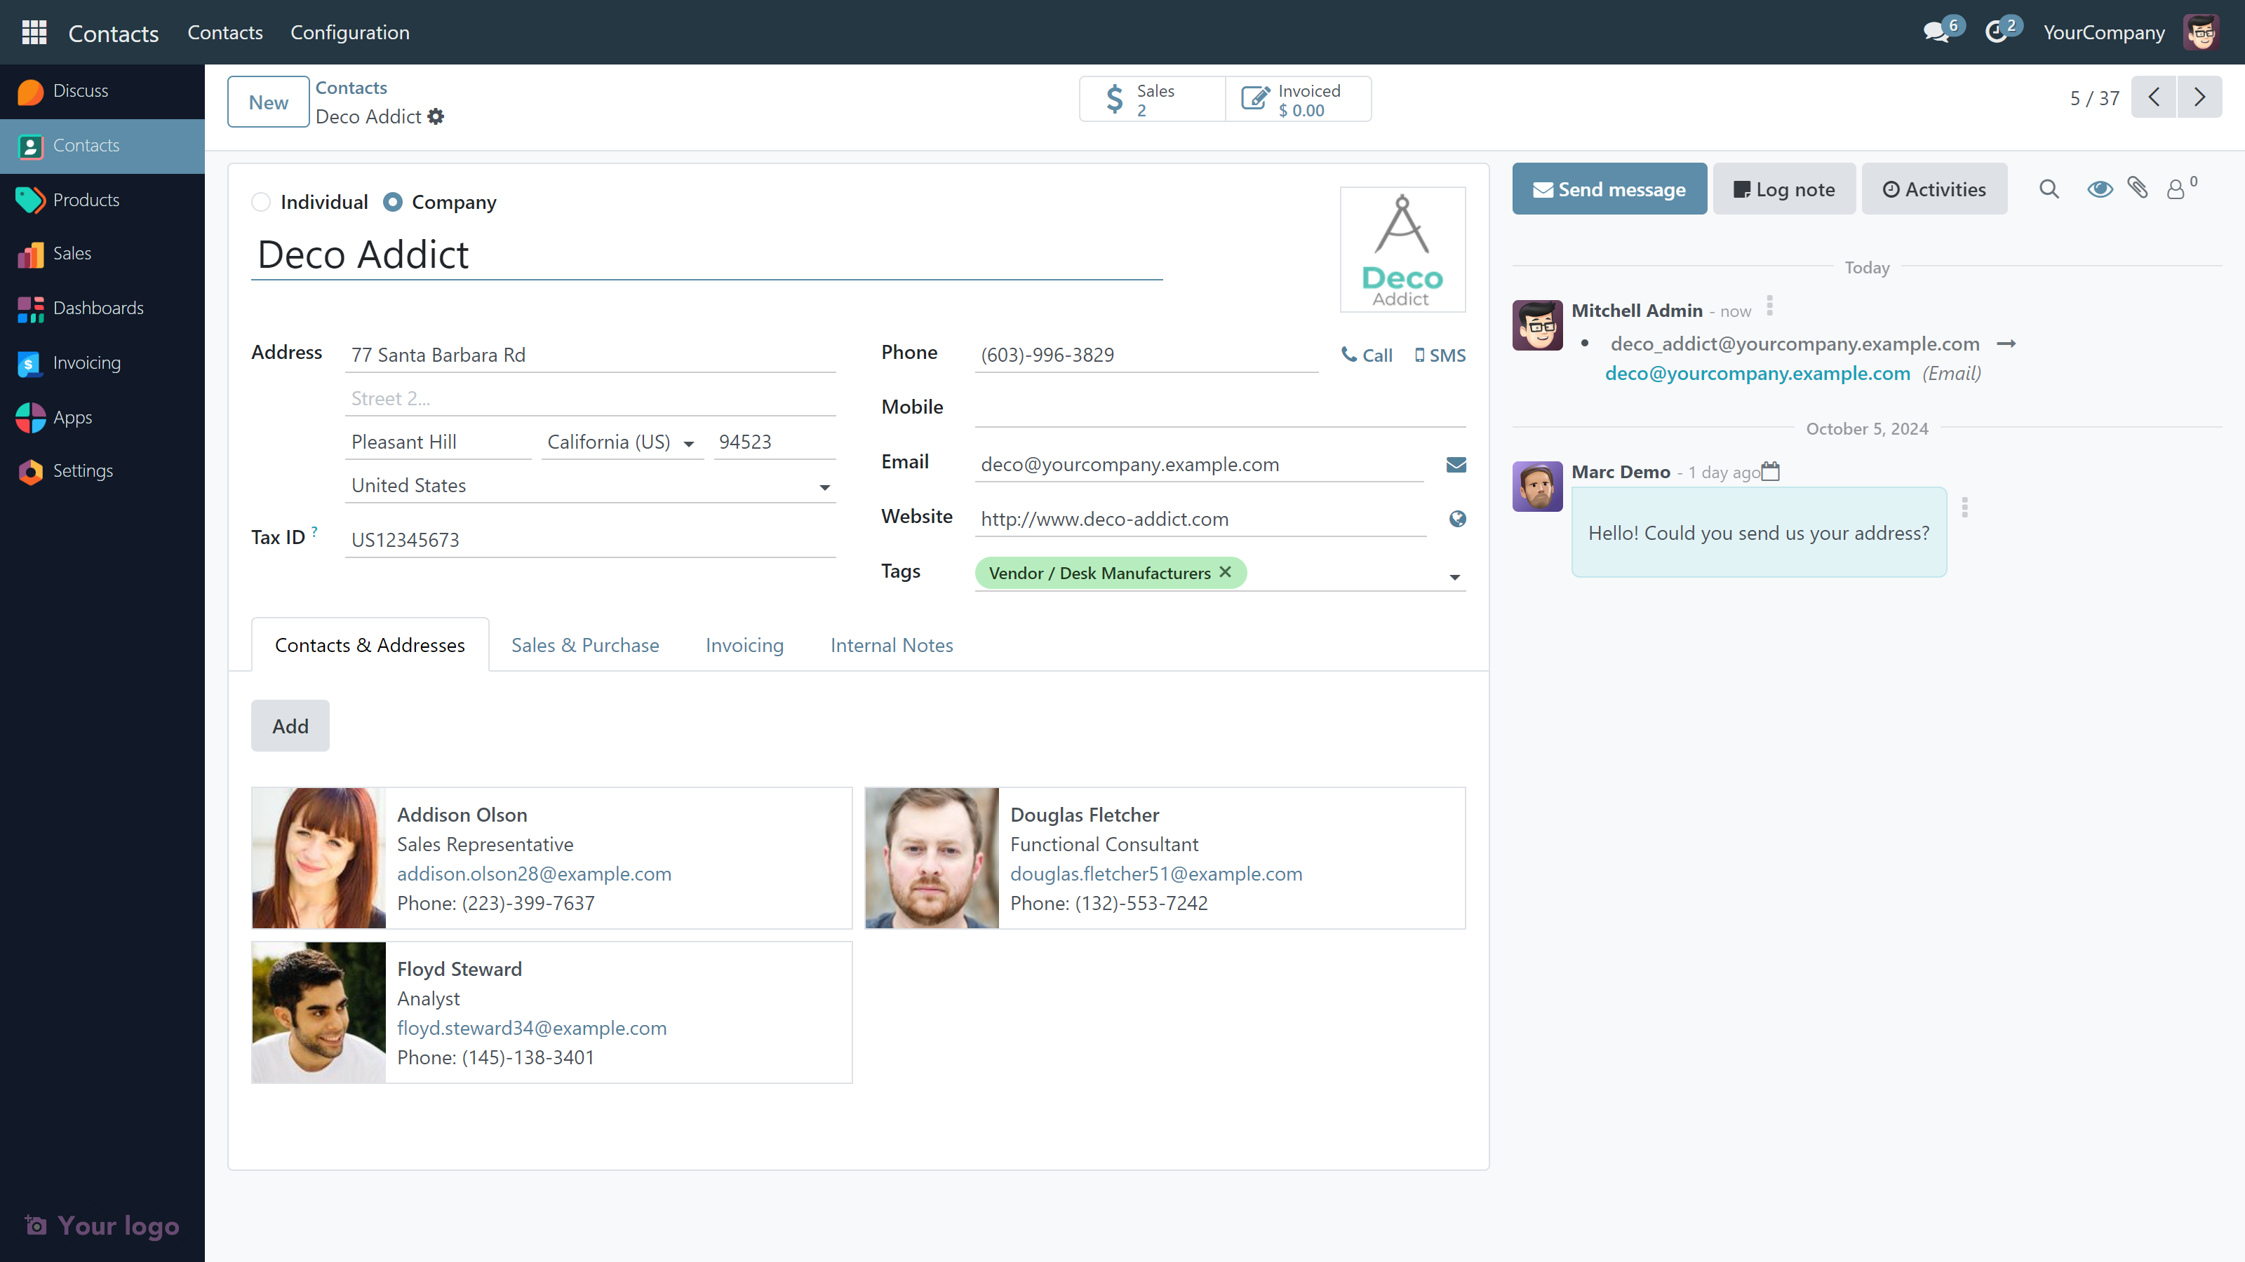Viewport: 2245px width, 1262px height.
Task: Open the chatter search magnifier icon
Action: (2049, 189)
